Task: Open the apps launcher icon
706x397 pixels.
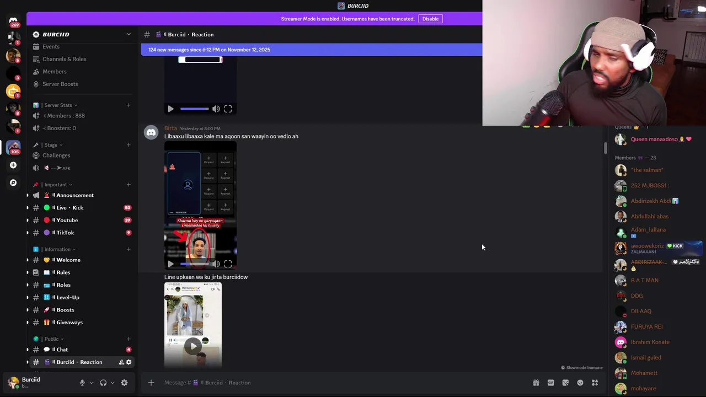Action: coord(595,383)
